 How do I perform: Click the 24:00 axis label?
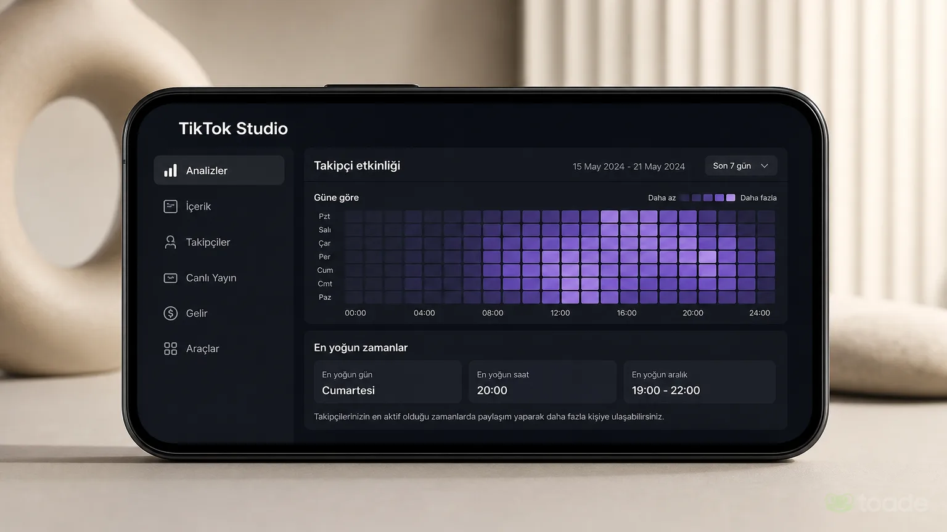(x=760, y=313)
